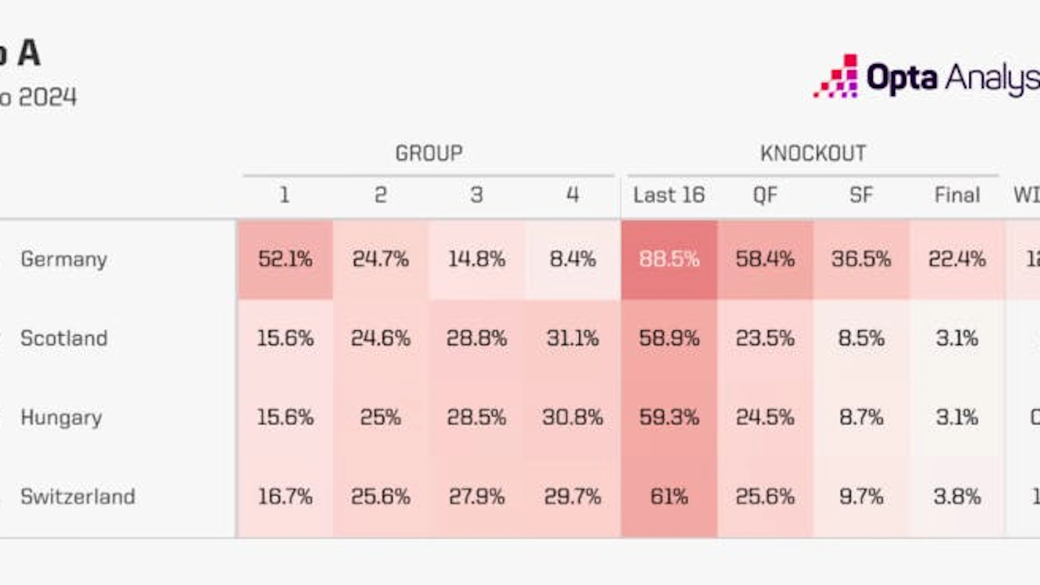Click Germany's 52.1% first place cell

click(285, 260)
